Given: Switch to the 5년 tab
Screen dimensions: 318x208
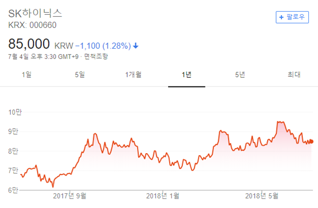Looking at the screenshot, I should pyautogui.click(x=240, y=75).
